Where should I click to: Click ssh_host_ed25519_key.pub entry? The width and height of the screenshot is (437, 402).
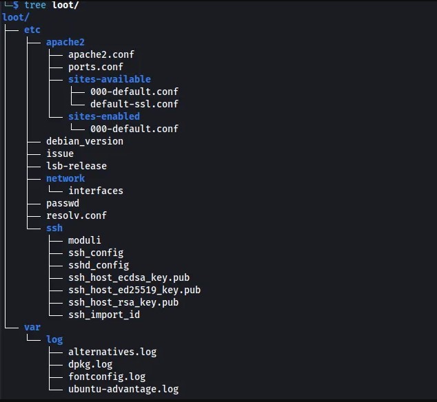click(134, 290)
